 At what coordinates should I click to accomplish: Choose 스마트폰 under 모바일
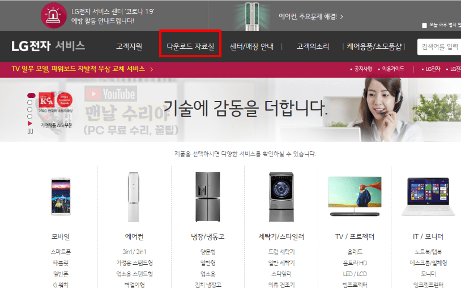[x=61, y=252]
